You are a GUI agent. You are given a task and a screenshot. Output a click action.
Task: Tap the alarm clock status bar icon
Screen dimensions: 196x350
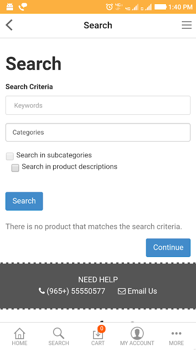[109, 7]
